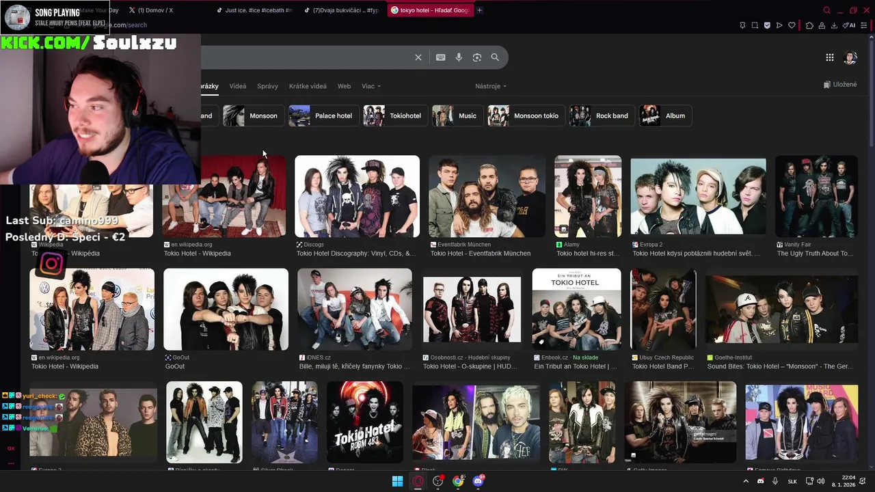Open the Google account profile avatar
Image resolution: width=875 pixels, height=492 pixels.
coord(850,57)
